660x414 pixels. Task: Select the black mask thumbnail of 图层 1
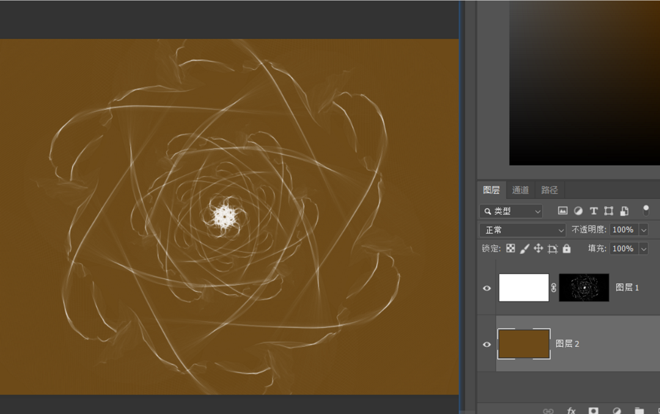pyautogui.click(x=584, y=288)
